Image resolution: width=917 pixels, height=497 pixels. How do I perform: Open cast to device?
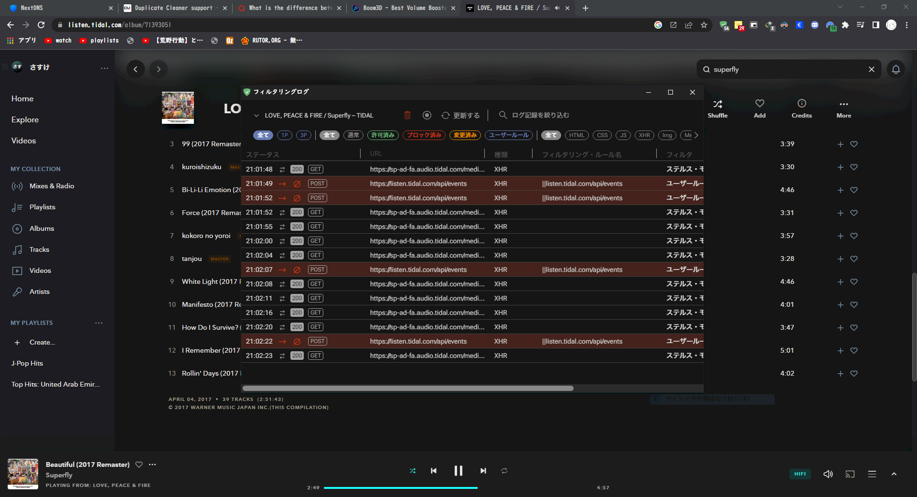click(x=850, y=474)
